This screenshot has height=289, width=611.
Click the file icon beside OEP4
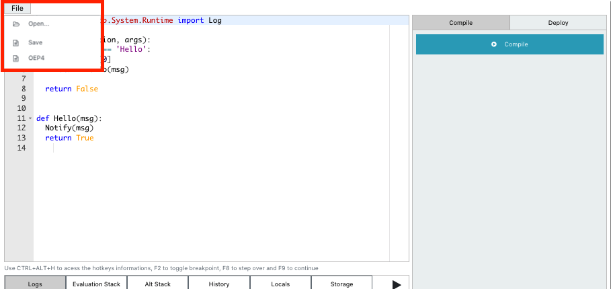click(x=16, y=58)
